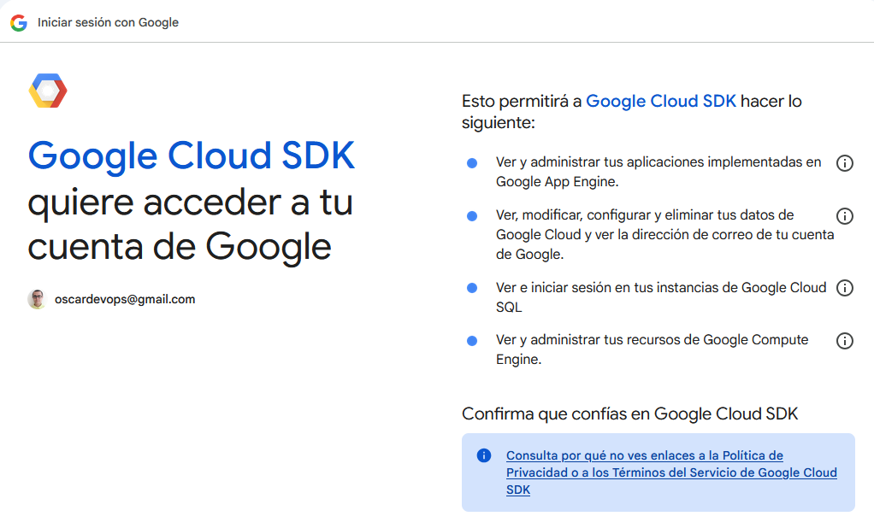
Task: Select the Compute Engine permission text
Action: tap(653, 349)
